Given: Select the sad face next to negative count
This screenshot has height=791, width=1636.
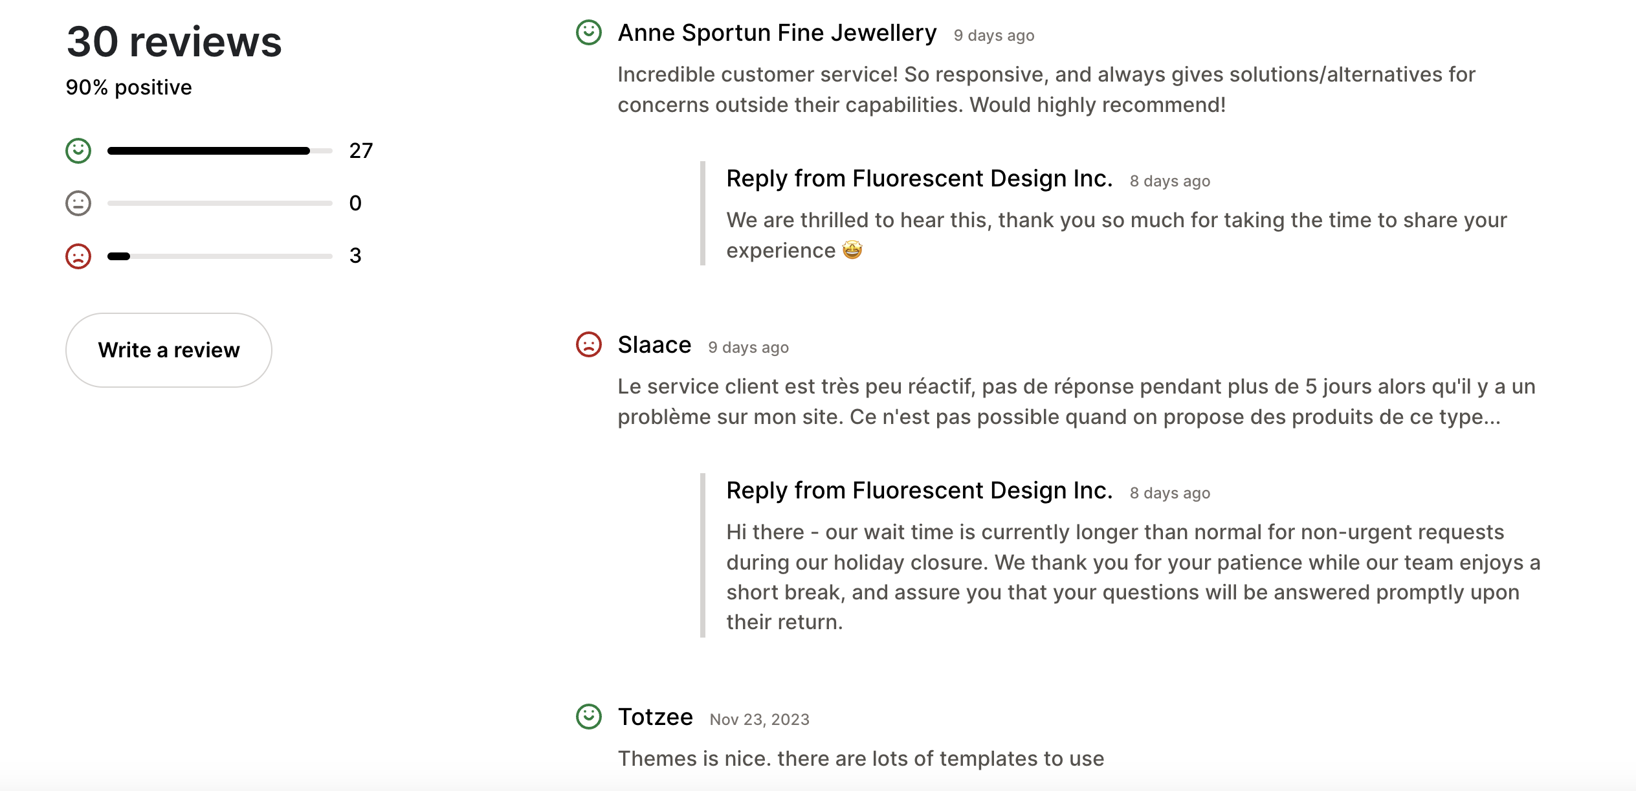Looking at the screenshot, I should pos(78,256).
